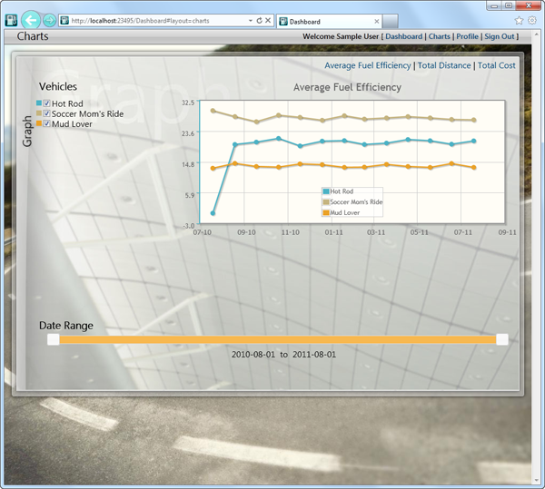This screenshot has height=489, width=545.
Task: Click the 2011-08-01 end date text
Action: [x=314, y=355]
